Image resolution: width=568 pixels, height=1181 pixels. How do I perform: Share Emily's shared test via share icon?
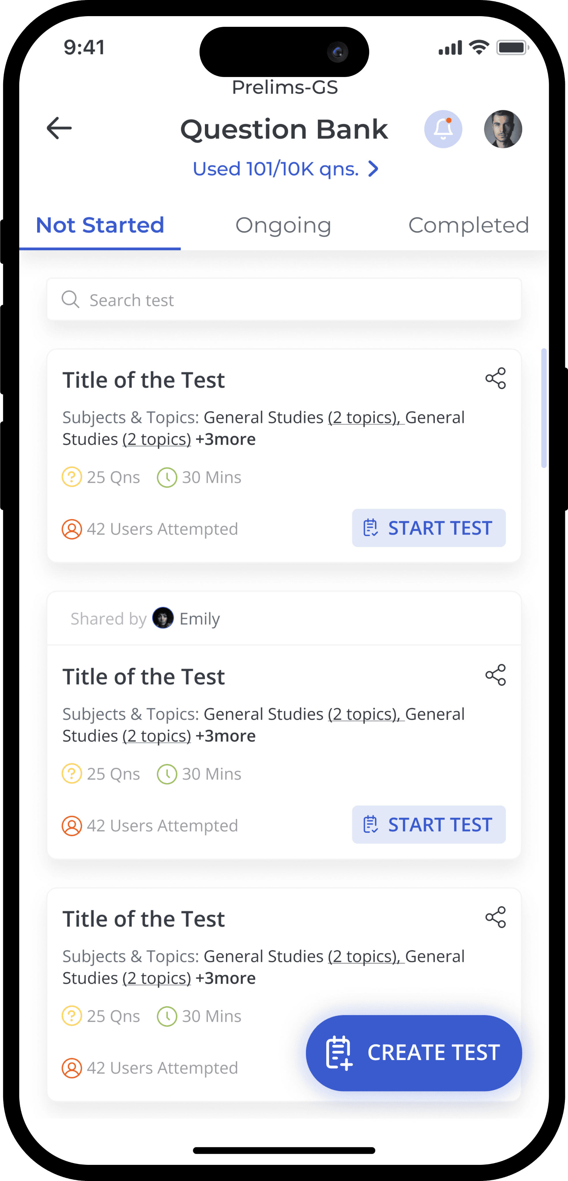[x=496, y=675]
